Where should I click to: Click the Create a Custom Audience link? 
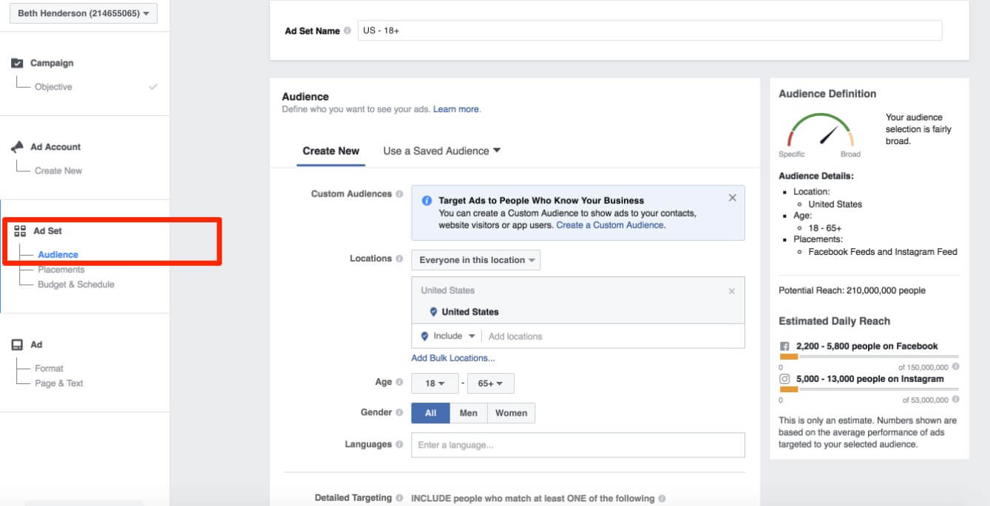tap(609, 225)
